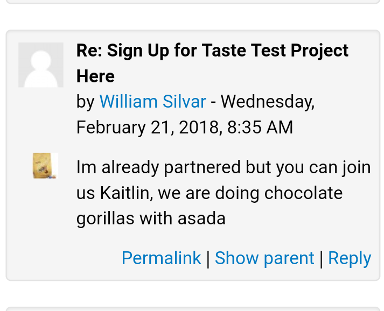
Task: Click the next post card's top edge
Action: pos(193,308)
